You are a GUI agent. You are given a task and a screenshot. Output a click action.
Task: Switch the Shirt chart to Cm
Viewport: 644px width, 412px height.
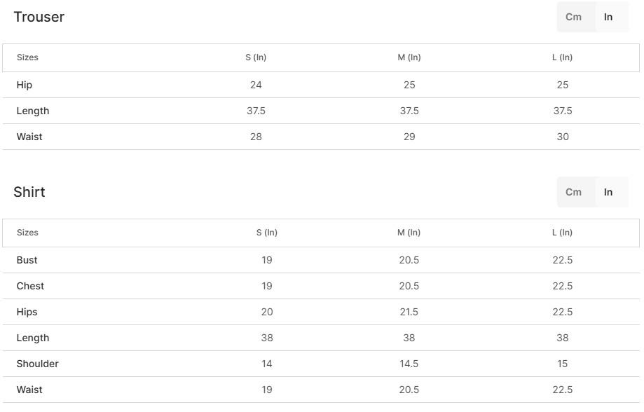coord(573,192)
